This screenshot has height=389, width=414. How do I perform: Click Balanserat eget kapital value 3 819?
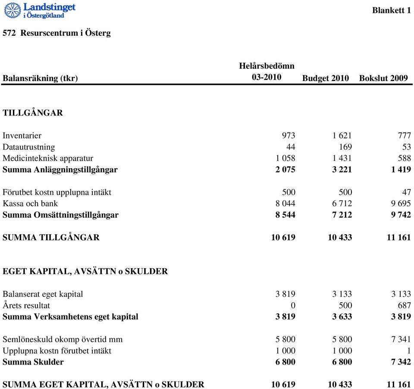coord(285,294)
